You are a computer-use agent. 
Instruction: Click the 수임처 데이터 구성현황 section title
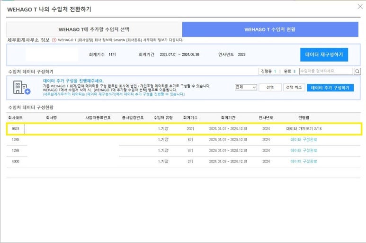pos(31,108)
